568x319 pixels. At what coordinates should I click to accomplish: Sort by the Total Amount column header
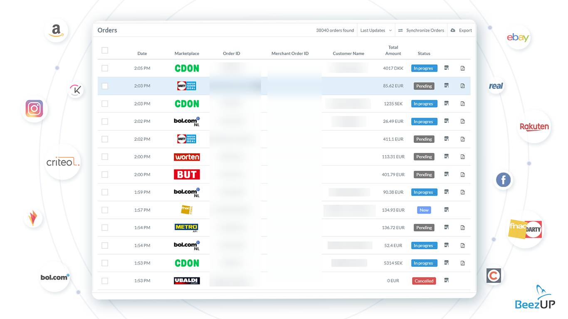pos(393,50)
